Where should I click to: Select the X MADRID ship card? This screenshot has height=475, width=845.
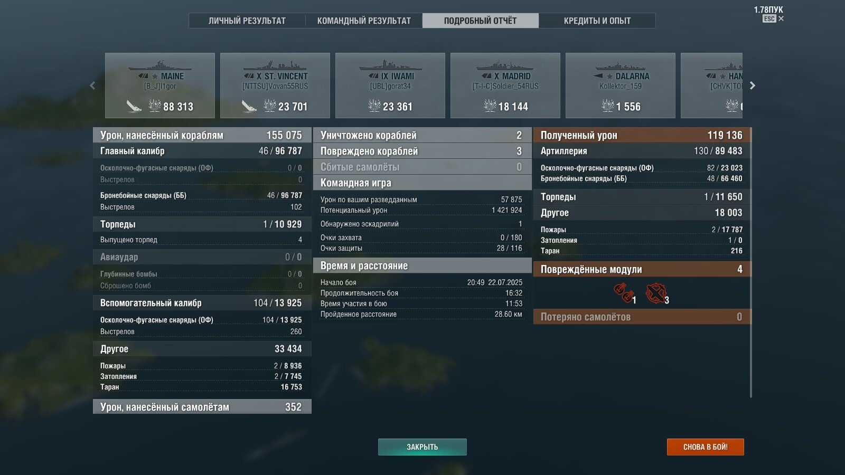(x=505, y=85)
